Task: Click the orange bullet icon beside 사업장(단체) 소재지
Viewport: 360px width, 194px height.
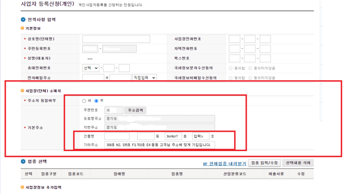Action: pos(22,91)
